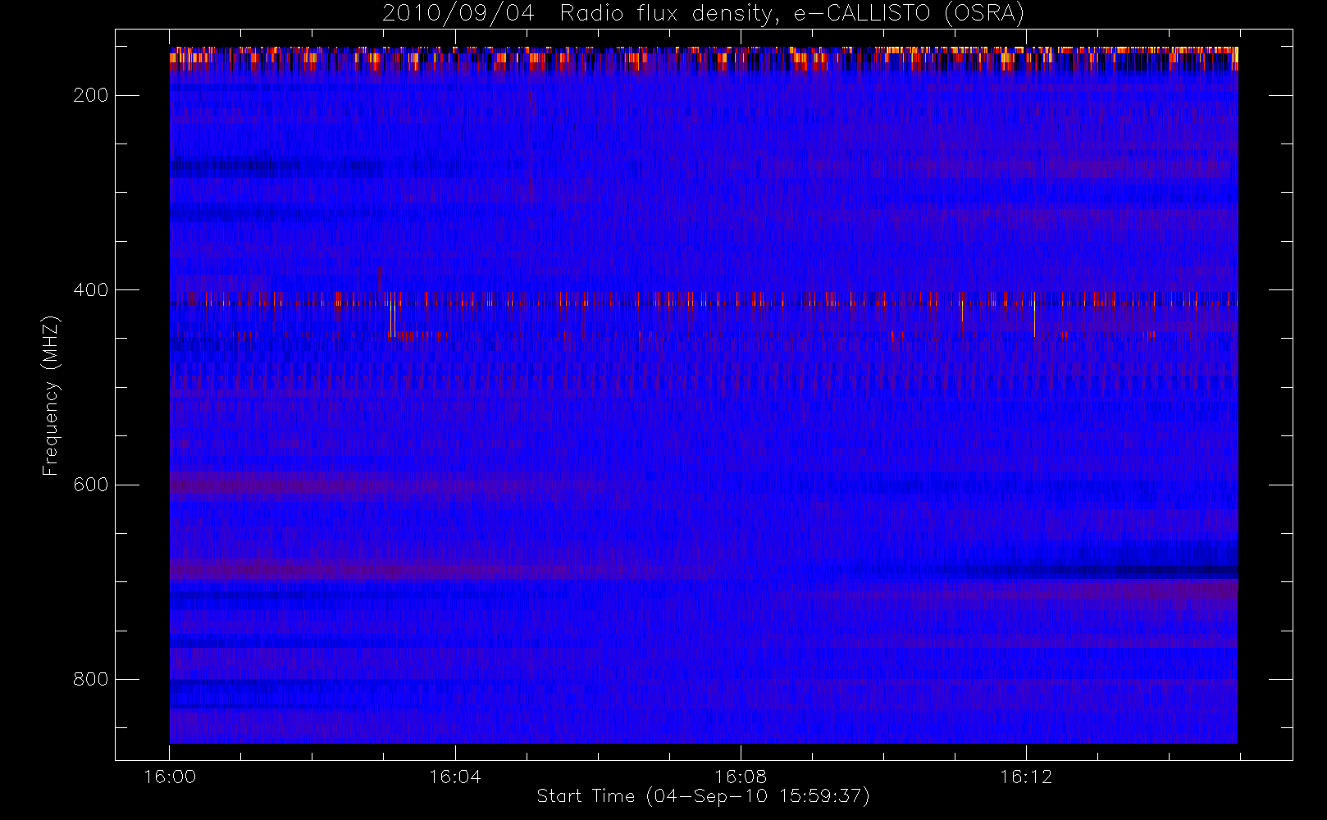Click the 'Start Time (04-Sep-10 15:59:37)' axis label
The height and width of the screenshot is (820, 1327).
[x=703, y=796]
